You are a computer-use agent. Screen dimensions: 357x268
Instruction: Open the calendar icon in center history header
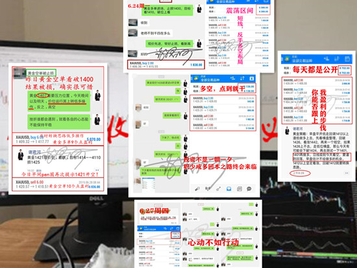(x=252, y=79)
